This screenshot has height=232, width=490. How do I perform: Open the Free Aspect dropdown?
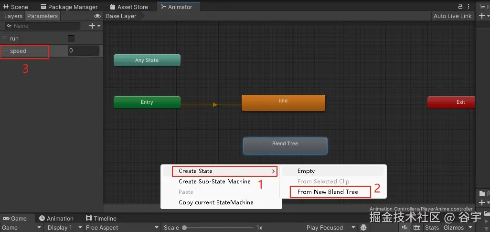(122, 228)
